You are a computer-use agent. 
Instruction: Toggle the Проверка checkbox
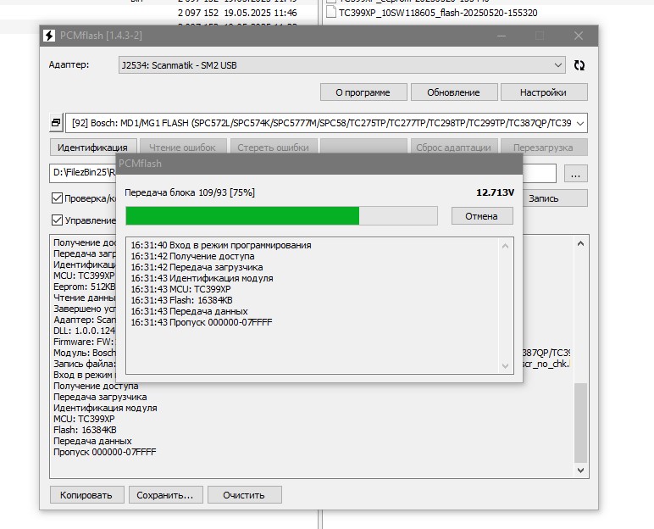tap(57, 198)
